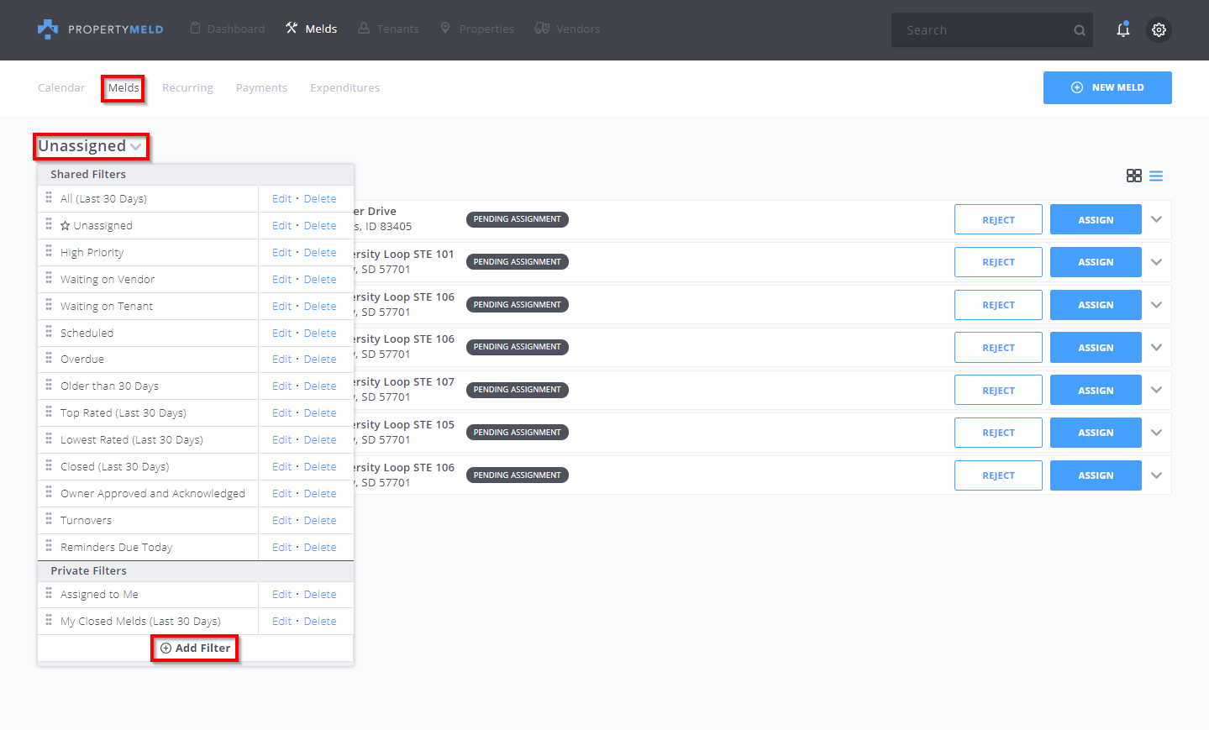The image size is (1209, 730).
Task: Reject the first pending meld
Action: pos(997,220)
